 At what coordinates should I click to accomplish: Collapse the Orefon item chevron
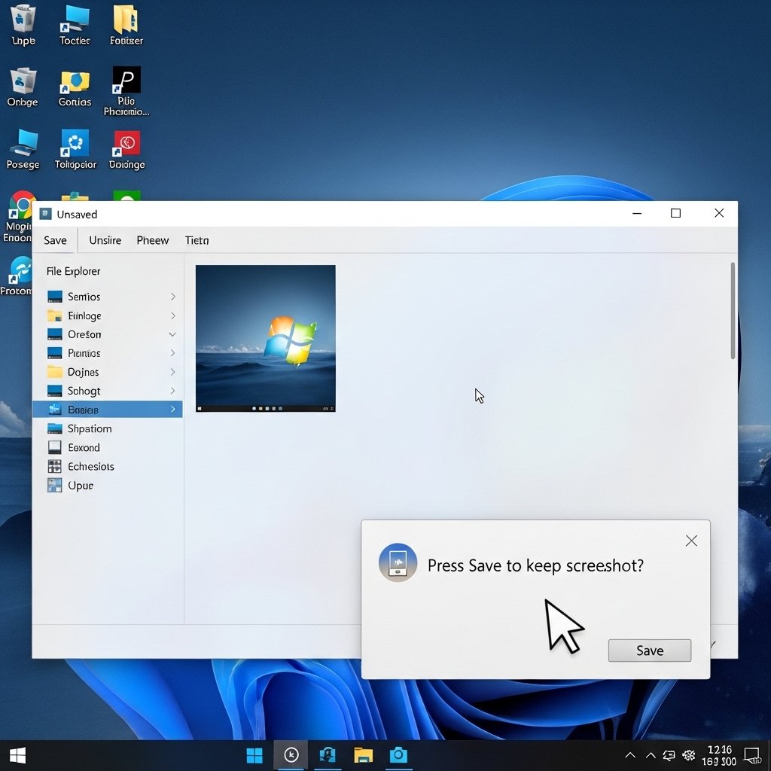coord(172,334)
